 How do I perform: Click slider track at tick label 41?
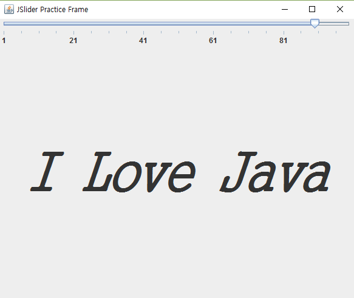(x=143, y=24)
